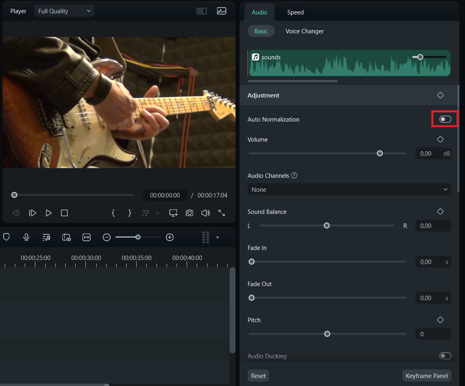The height and width of the screenshot is (386, 465).
Task: Add keyframe for Volume
Action: [x=441, y=139]
